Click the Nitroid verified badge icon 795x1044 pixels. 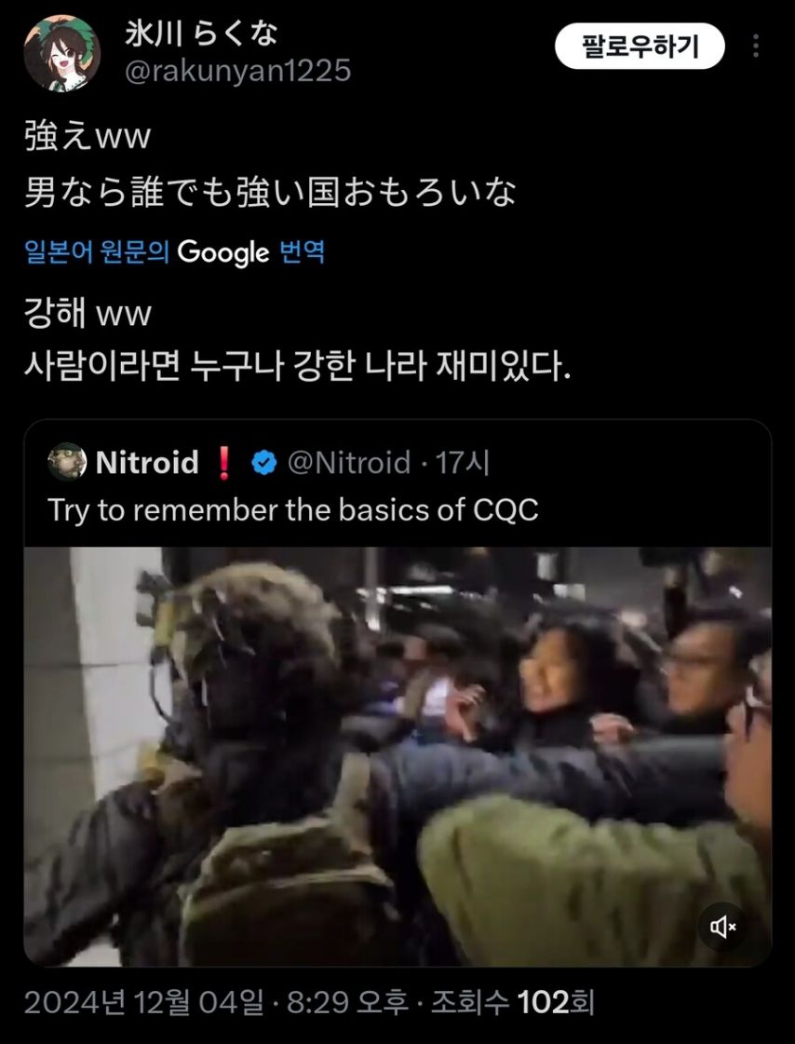tap(264, 463)
